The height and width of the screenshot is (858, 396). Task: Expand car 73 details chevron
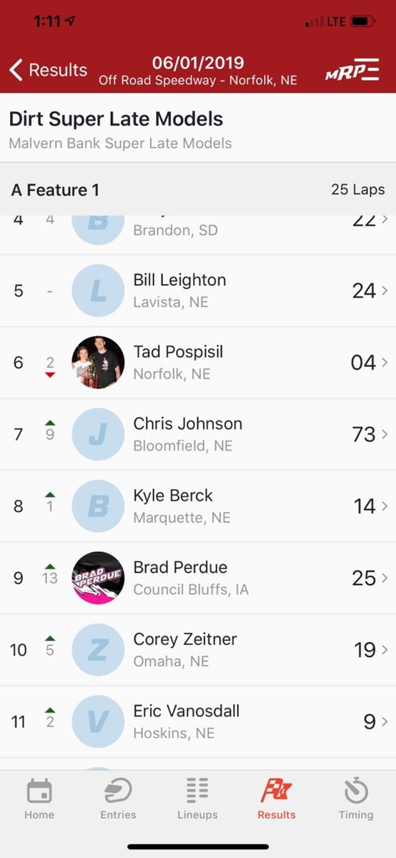385,434
